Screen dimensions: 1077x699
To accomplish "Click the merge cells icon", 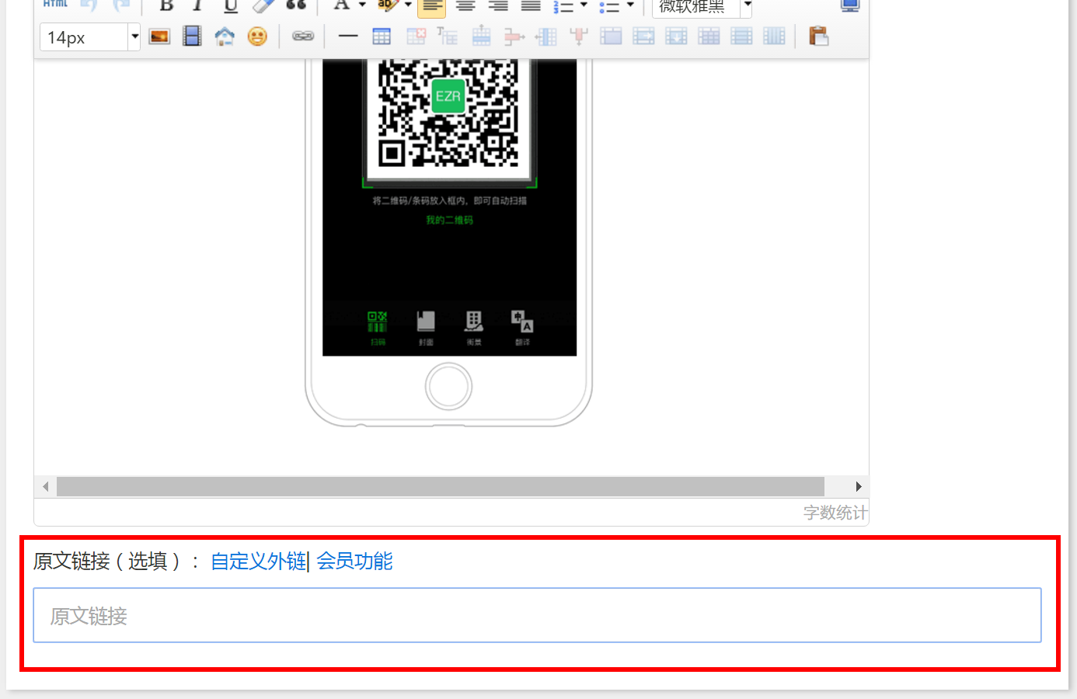I will pyautogui.click(x=611, y=36).
